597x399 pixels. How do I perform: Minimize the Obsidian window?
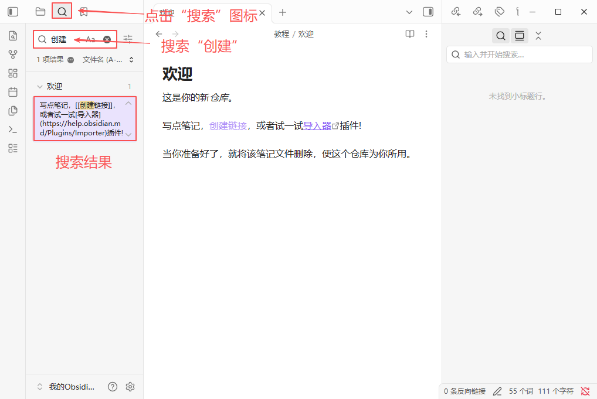pos(532,12)
